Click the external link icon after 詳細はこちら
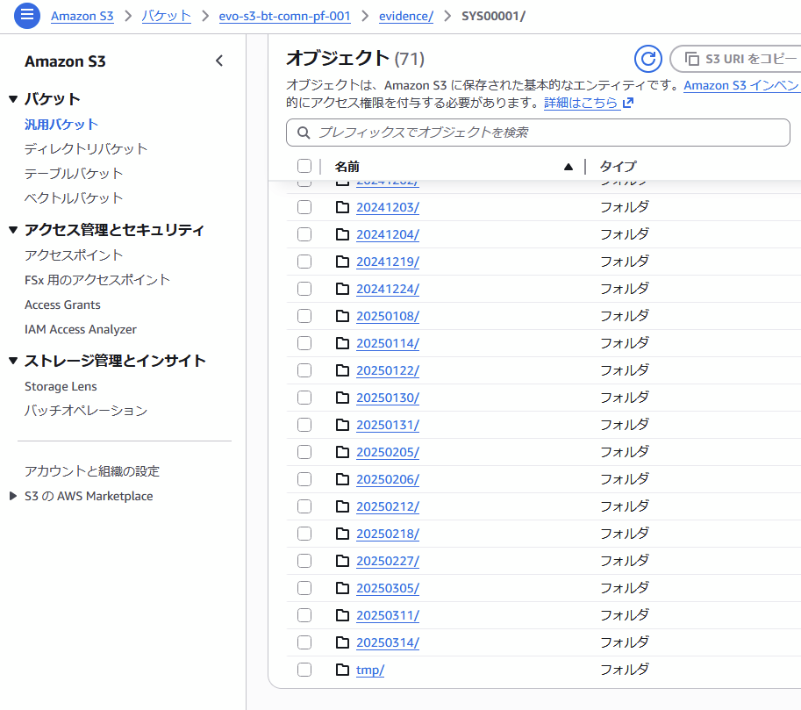The height and width of the screenshot is (710, 801). 627,103
